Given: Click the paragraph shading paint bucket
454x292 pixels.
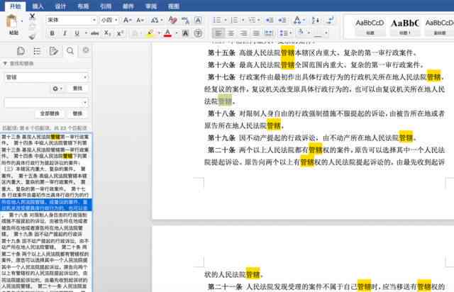Looking at the screenshot, I should click(301, 33).
